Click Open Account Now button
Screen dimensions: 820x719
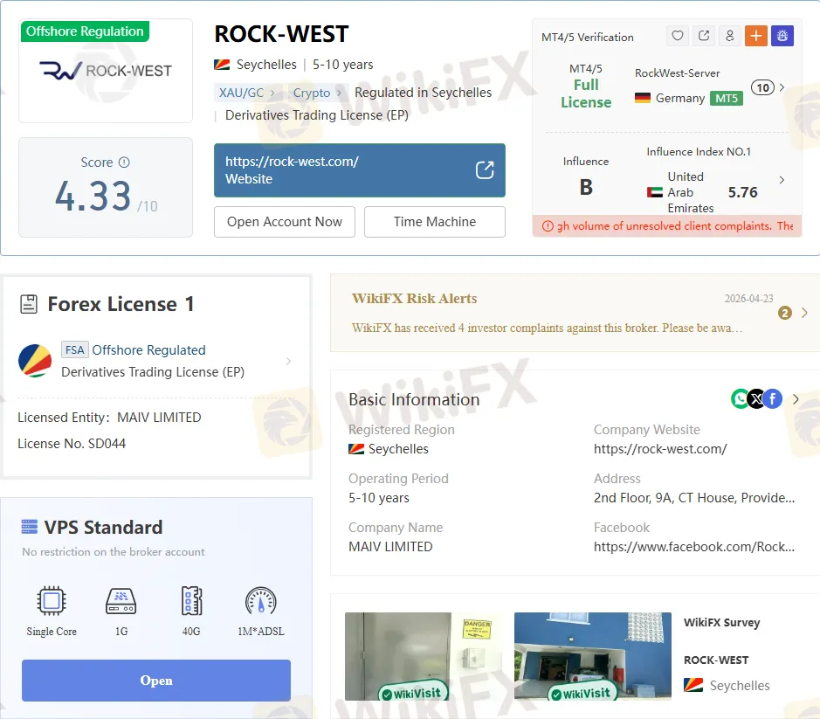(x=285, y=222)
